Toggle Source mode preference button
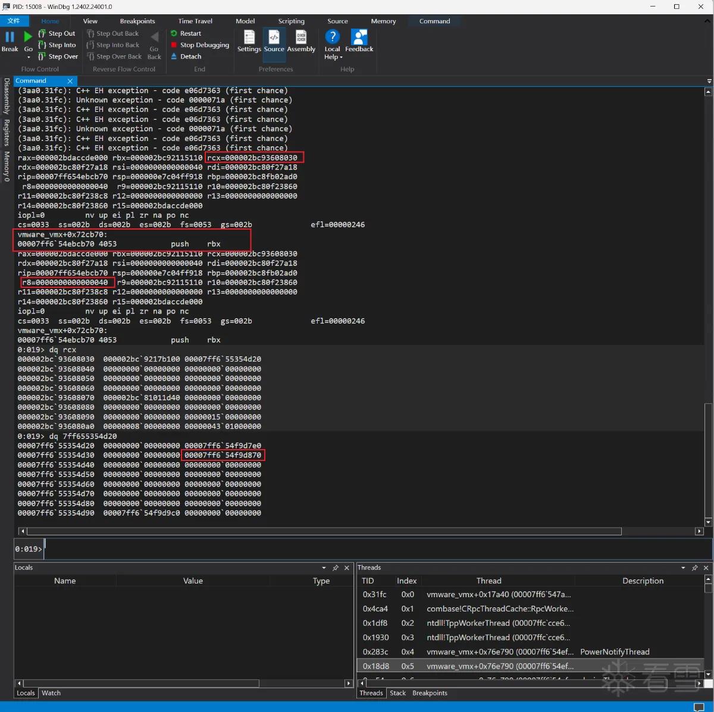The image size is (714, 712). pyautogui.click(x=274, y=42)
